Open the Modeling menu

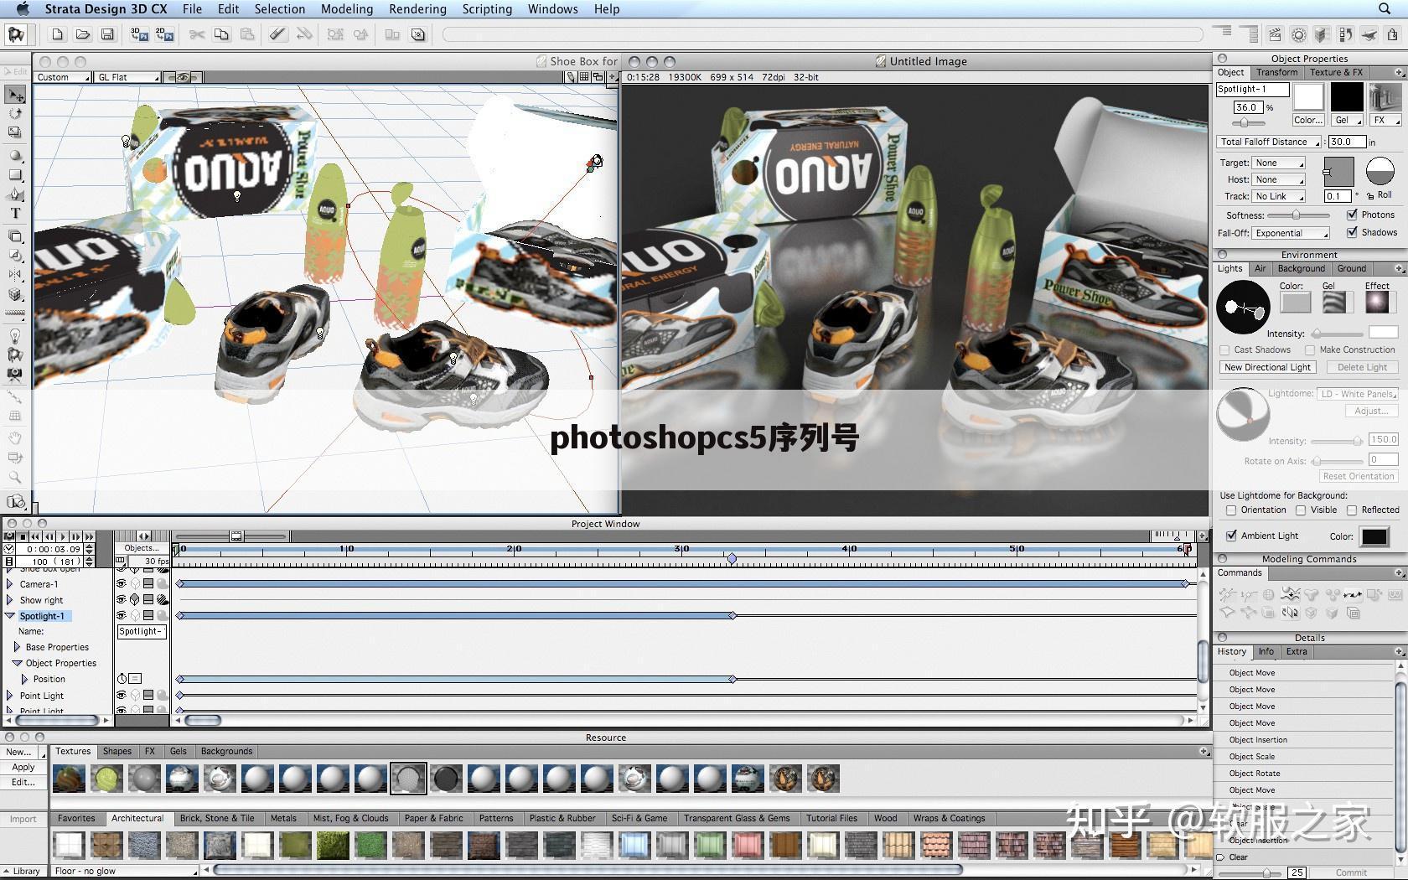click(347, 9)
